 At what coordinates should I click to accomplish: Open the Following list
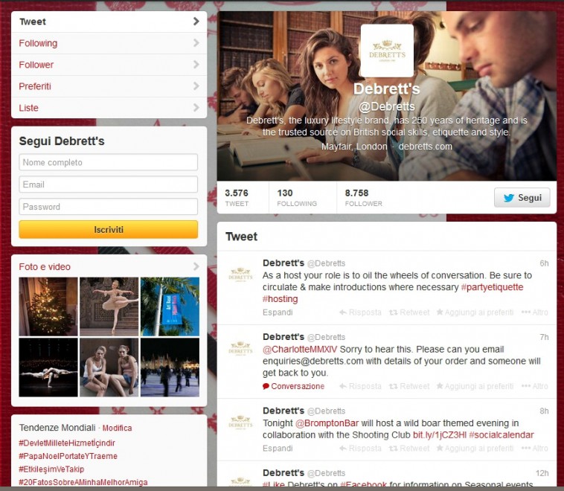(x=109, y=43)
